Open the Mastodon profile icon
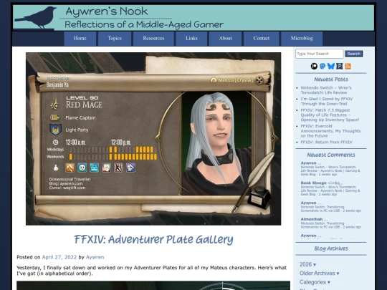Image resolution: width=387 pixels, height=290 pixels. click(322, 66)
